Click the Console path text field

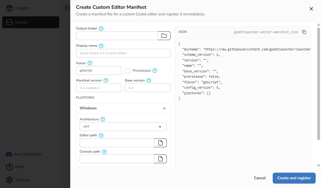coord(117,159)
